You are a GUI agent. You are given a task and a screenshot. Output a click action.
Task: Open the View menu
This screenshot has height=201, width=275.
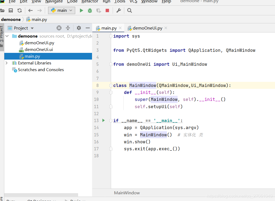tap(36, 1)
